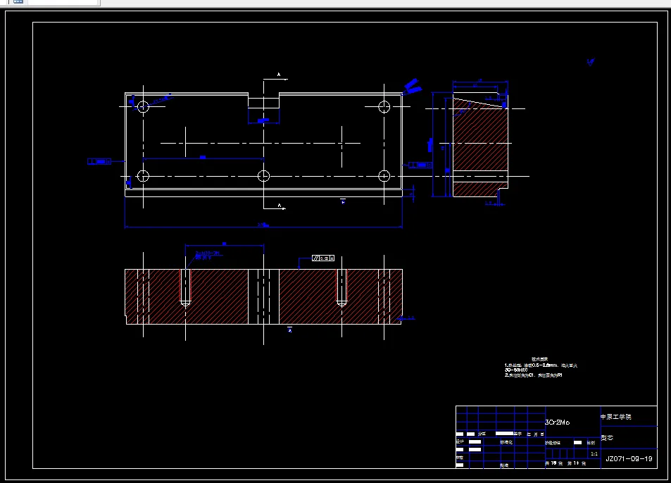The height and width of the screenshot is (483, 671).
Task: Select the 3Cr2Mo material text in title block
Action: (x=557, y=422)
